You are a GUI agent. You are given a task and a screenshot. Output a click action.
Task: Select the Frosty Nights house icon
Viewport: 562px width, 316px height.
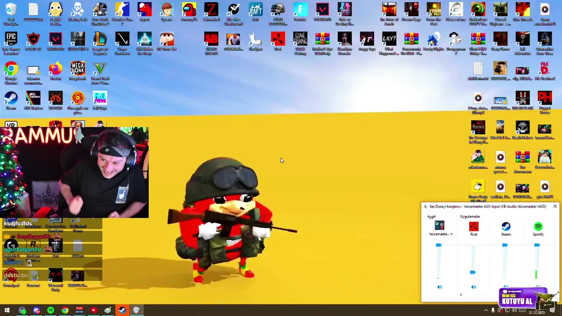[433, 41]
